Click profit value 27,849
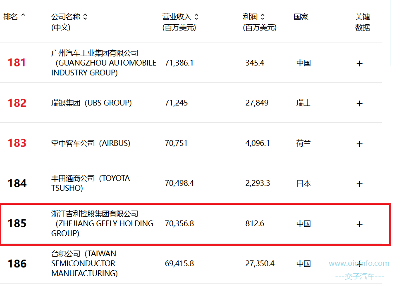The image size is (394, 286). (257, 103)
